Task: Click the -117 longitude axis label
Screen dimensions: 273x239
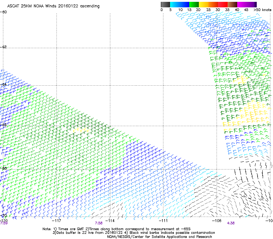Action: coord(56,221)
